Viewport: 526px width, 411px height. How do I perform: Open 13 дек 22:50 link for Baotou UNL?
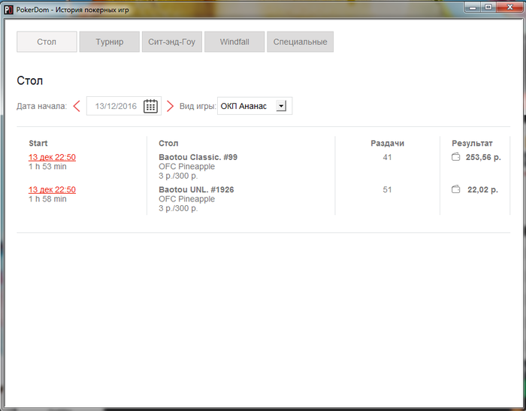tap(52, 189)
